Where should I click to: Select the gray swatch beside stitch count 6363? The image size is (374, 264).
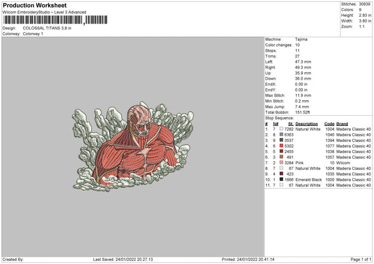pyautogui.click(x=282, y=134)
